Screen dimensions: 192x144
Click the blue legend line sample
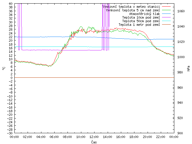click(166, 14)
